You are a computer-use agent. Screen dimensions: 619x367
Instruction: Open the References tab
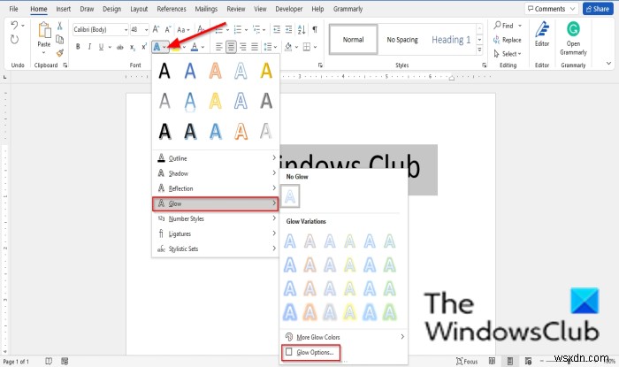pos(172,9)
